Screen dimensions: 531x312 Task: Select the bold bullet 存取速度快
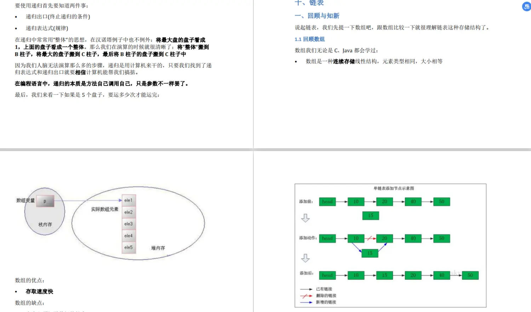(x=39, y=292)
